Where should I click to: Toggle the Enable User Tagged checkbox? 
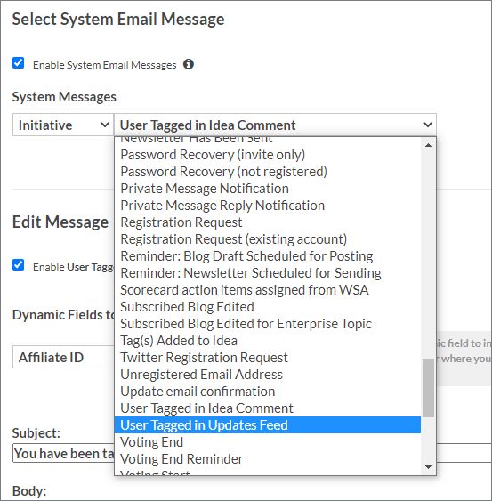click(18, 265)
